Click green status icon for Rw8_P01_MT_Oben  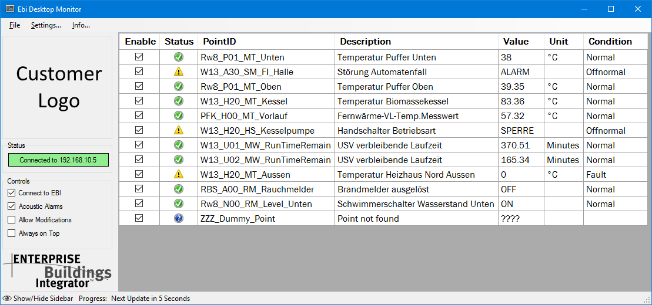(x=179, y=87)
